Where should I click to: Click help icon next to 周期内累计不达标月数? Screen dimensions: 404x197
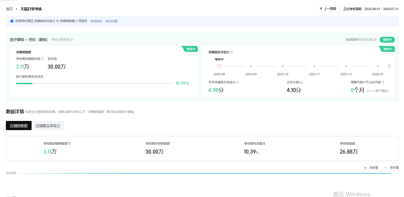(383, 82)
